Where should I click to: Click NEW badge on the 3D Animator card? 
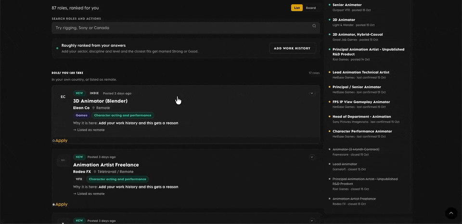tap(79, 93)
